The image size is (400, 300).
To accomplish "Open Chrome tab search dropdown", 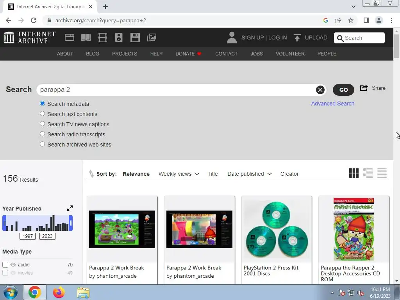I will pos(353,7).
